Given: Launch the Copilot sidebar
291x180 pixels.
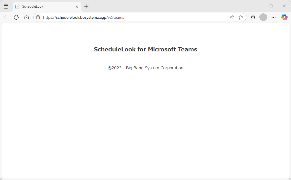Looking at the screenshot, I should (284, 17).
